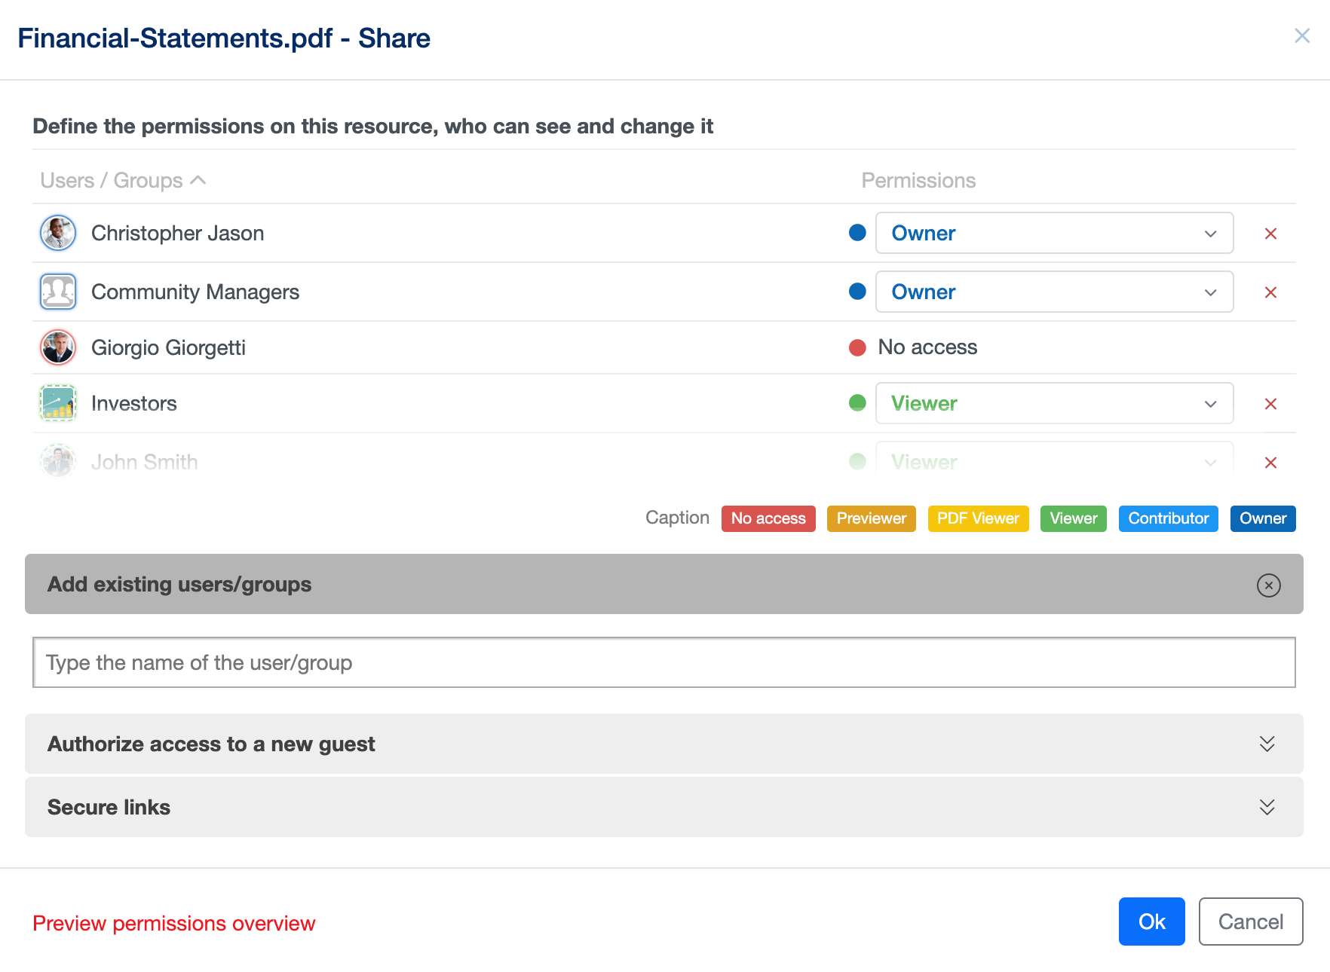Expand Authorize access to a new guest
Image resolution: width=1330 pixels, height=972 pixels.
click(x=1267, y=744)
